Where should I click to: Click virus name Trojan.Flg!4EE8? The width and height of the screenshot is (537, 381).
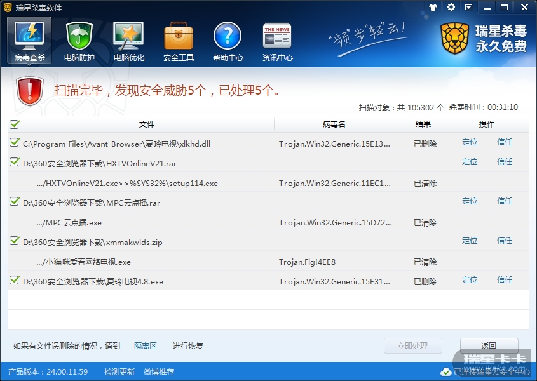307,262
